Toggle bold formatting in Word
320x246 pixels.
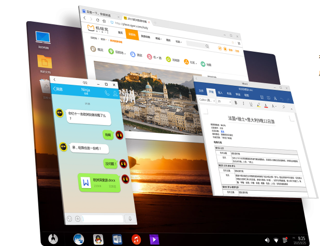pyautogui.click(x=236, y=103)
